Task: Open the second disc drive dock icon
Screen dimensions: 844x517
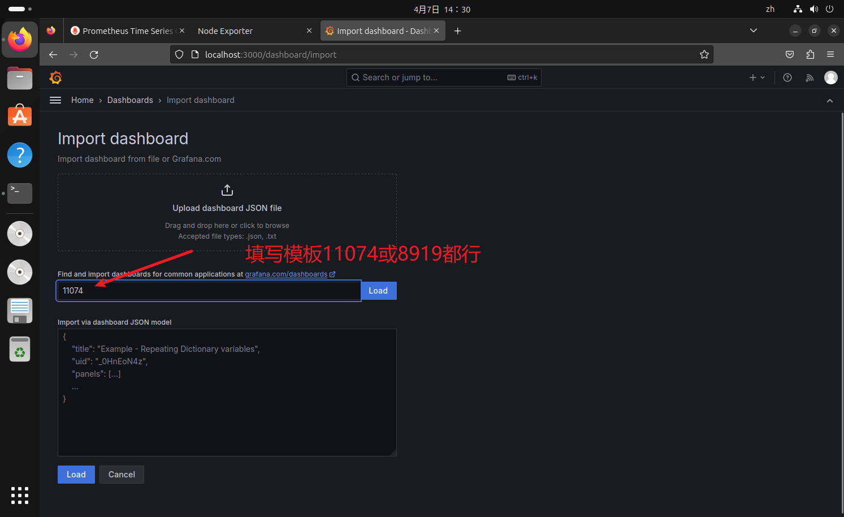Action: [x=20, y=272]
